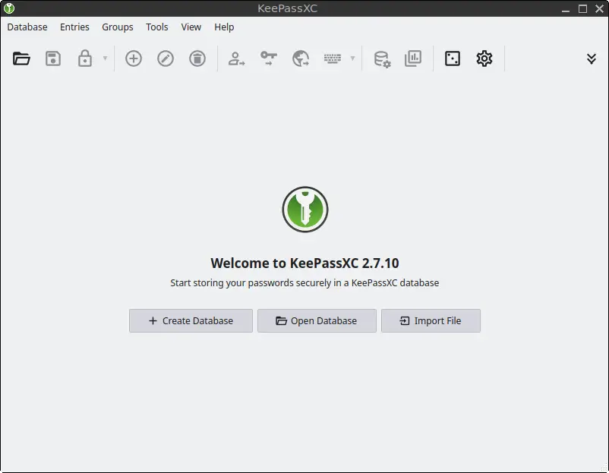
Task: Click the Open Database button on the welcome screen
Action: click(x=317, y=320)
